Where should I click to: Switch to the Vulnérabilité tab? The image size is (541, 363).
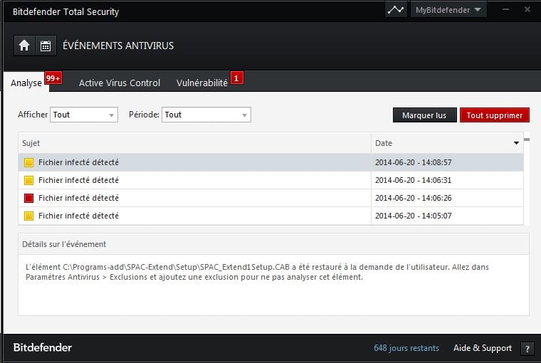click(202, 83)
